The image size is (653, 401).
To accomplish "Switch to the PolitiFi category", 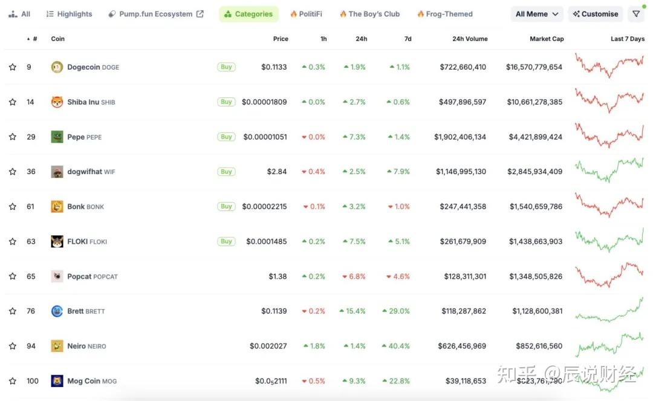I will point(306,14).
